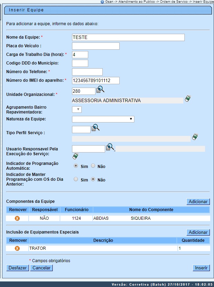214x287 pixels.
Task: Focus Número do IMEI field
Action: pos(96,80)
